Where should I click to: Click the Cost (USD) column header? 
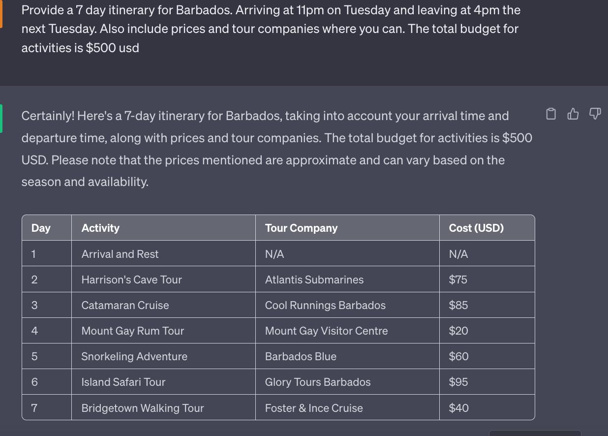487,228
